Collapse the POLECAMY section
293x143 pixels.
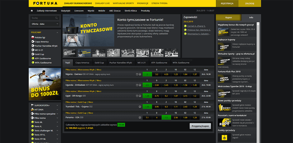coord(58,32)
